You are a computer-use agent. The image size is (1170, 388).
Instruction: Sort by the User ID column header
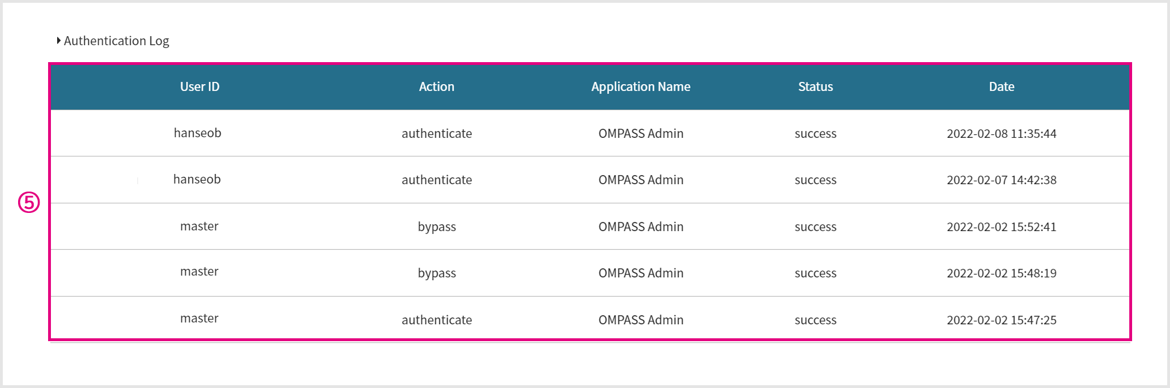200,86
